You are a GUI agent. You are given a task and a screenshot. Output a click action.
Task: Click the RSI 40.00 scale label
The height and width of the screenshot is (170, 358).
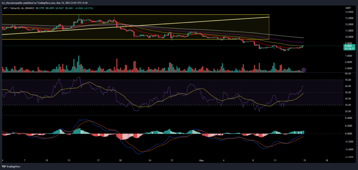pos(349,99)
